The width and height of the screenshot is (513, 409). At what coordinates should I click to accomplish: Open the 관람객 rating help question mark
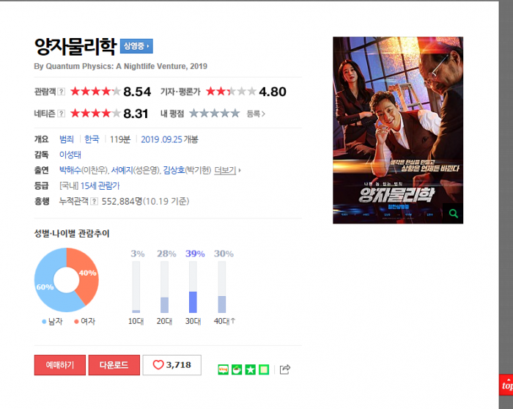(61, 92)
